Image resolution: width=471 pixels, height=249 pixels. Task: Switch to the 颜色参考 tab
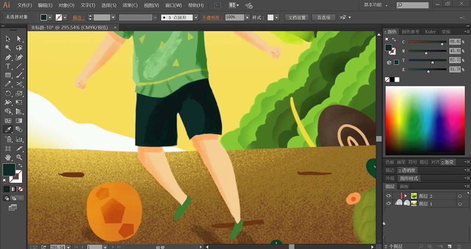pos(410,32)
